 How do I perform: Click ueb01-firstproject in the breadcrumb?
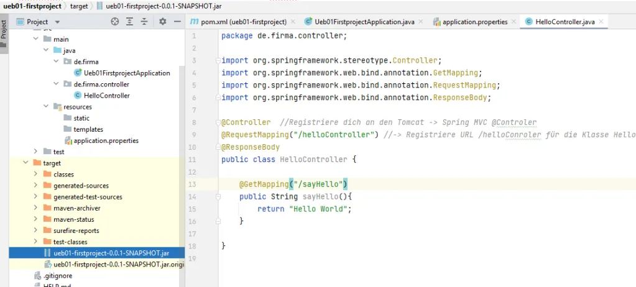click(x=32, y=6)
